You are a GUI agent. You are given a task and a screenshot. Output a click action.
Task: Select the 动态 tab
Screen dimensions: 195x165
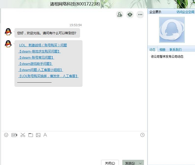(152, 49)
